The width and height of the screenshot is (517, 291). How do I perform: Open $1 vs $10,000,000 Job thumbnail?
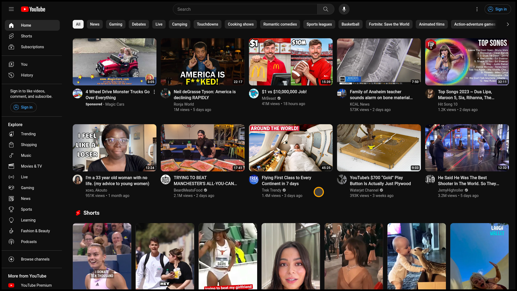click(x=291, y=62)
